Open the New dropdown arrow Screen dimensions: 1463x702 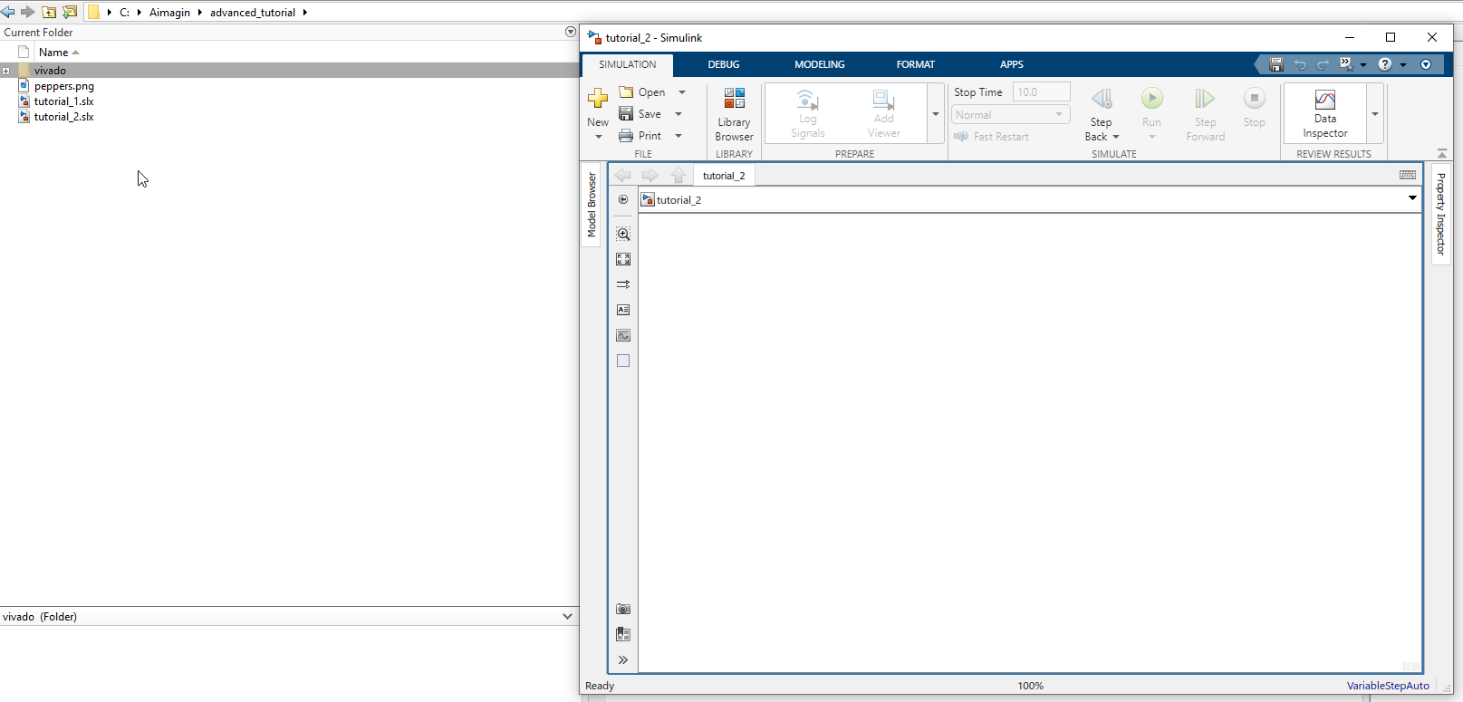click(598, 137)
